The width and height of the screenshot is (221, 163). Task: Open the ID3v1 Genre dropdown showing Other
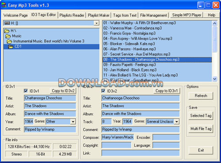73,121
